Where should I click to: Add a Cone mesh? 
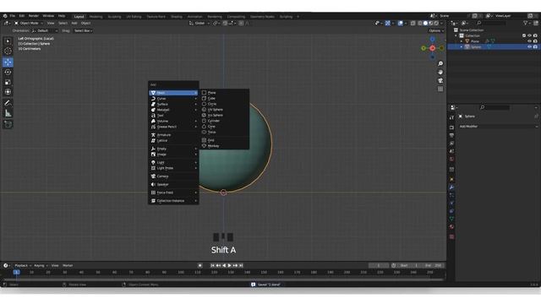coord(224,127)
